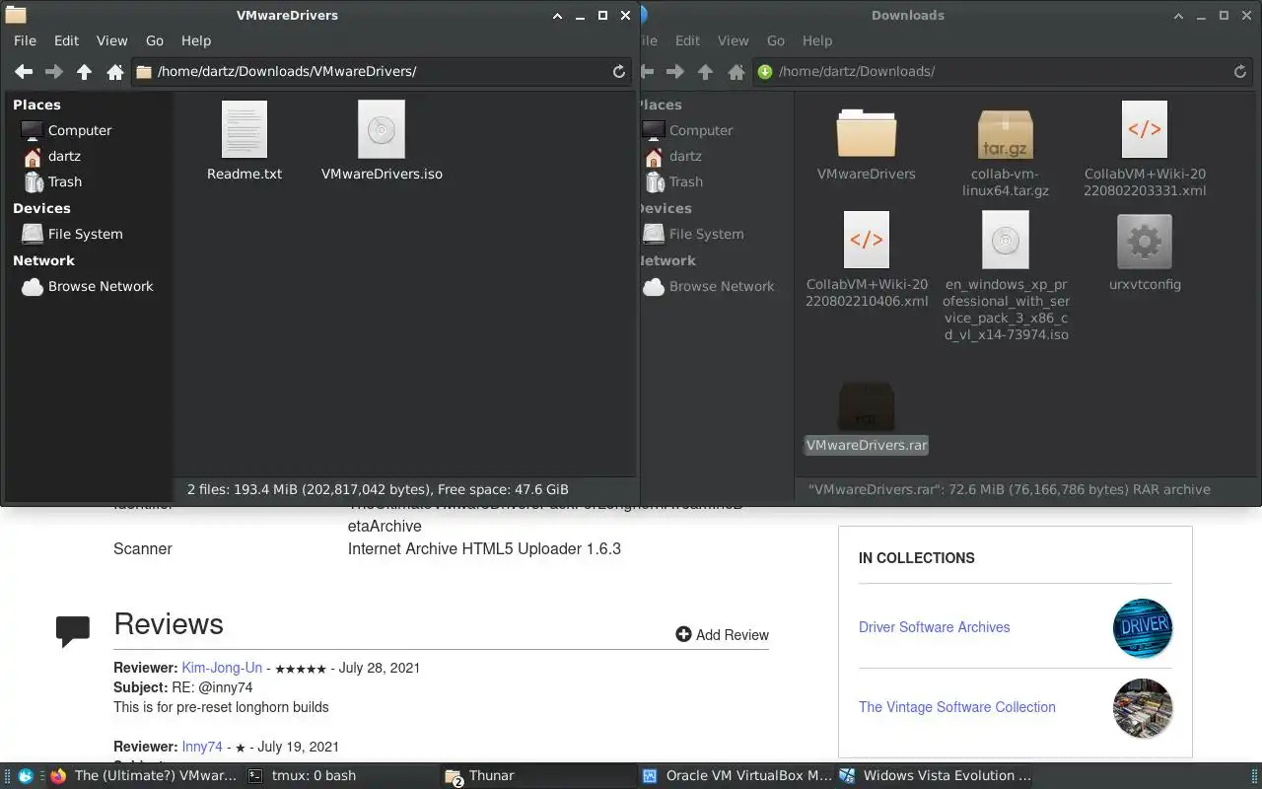The image size is (1262, 789).
Task: Go back in the VMwareDrivers window
Action: click(x=24, y=72)
